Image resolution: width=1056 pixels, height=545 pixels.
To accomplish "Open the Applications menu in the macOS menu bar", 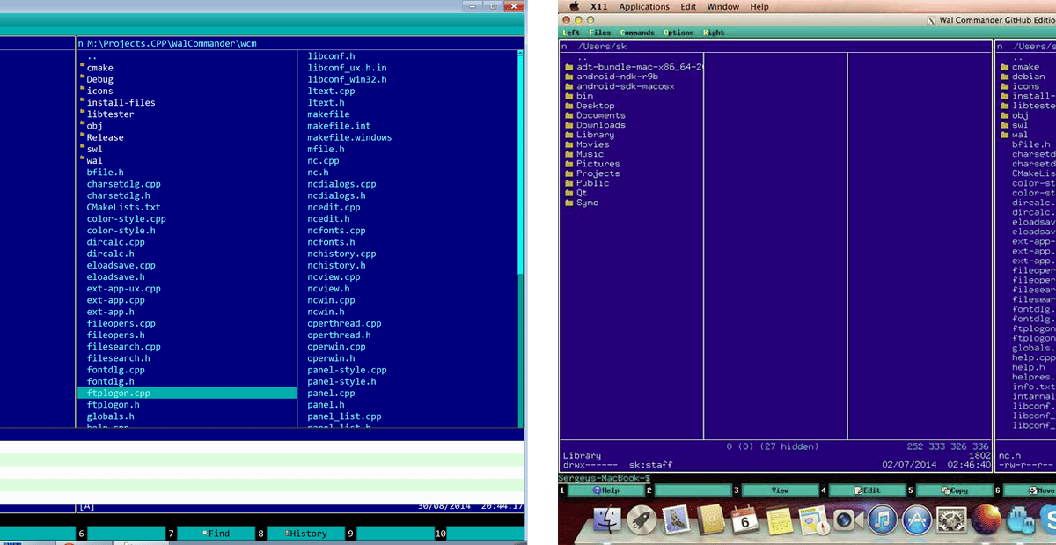I will (x=644, y=7).
